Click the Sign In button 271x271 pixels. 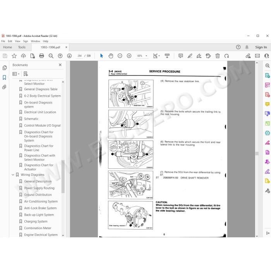pyautogui.click(x=261, y=47)
